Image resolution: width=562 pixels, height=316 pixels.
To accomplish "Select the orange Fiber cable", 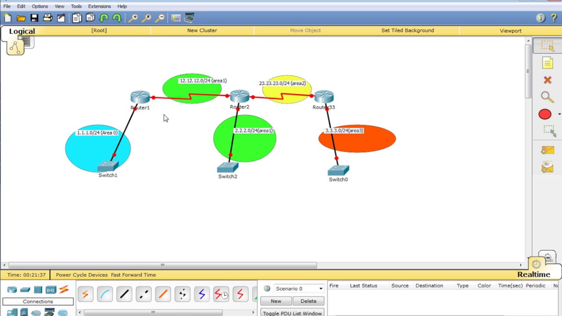I will [163, 294].
